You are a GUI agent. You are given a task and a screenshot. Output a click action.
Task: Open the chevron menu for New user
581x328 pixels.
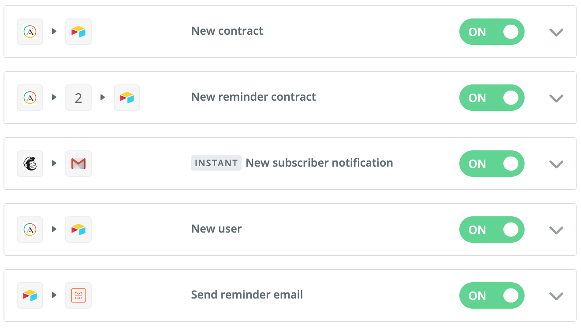click(556, 230)
